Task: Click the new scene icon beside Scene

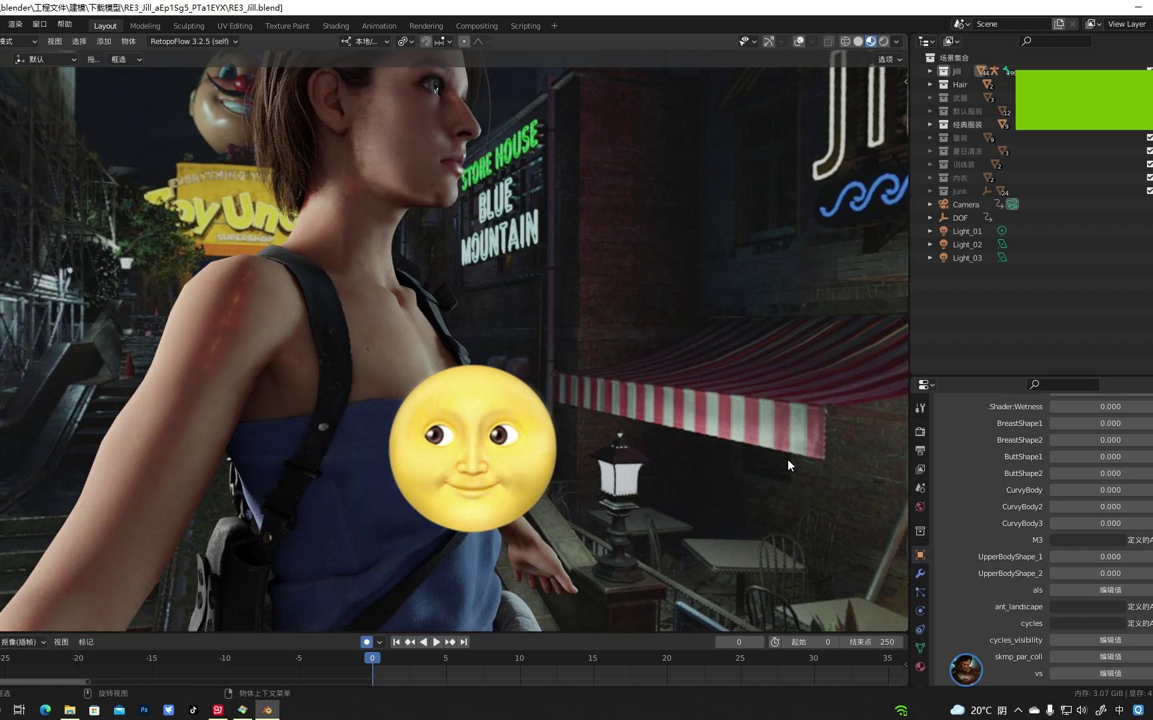Action: point(1059,24)
